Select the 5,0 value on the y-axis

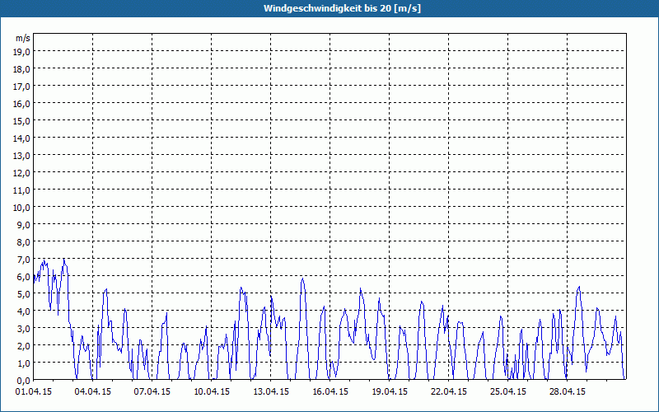pos(22,294)
